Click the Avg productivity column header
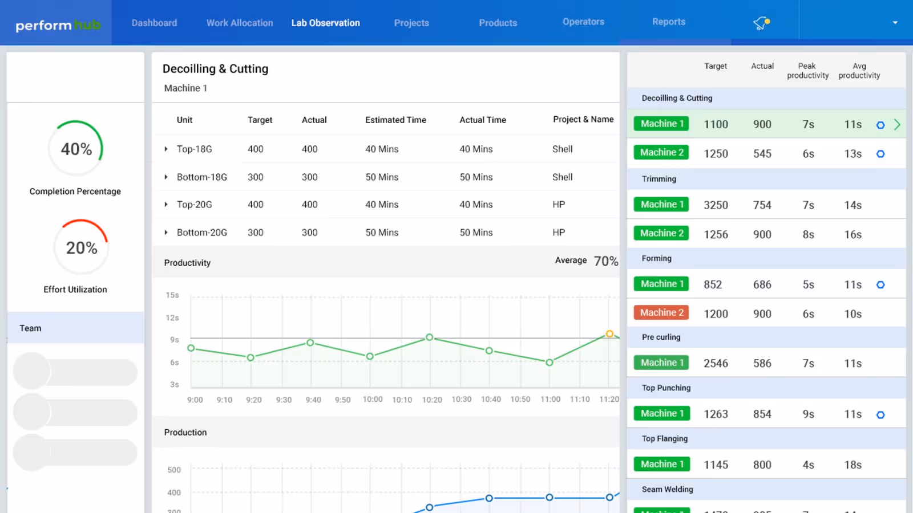Screen dimensions: 913x513 (x=859, y=71)
